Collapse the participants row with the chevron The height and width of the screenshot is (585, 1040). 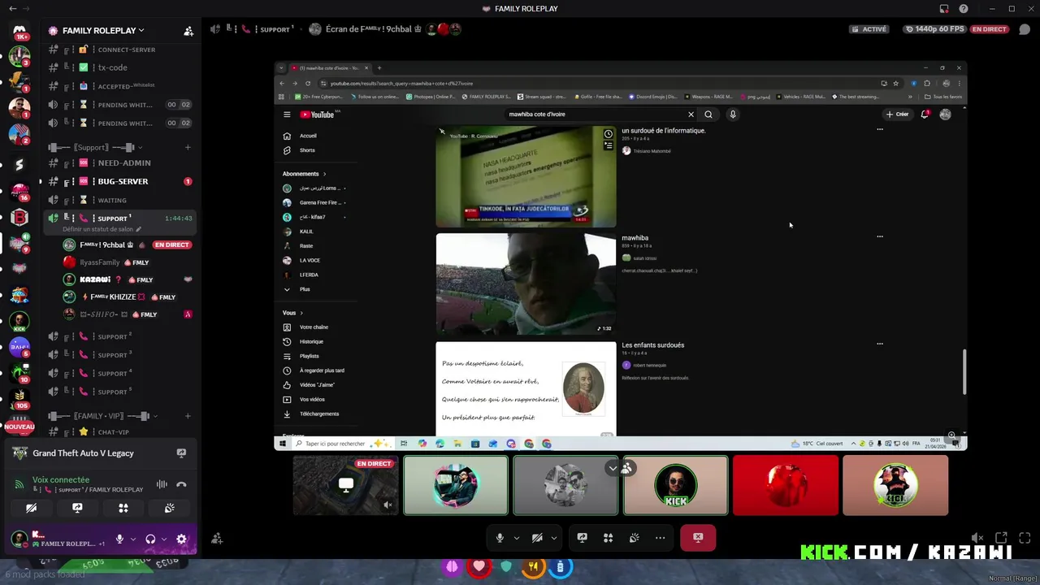coord(612,468)
